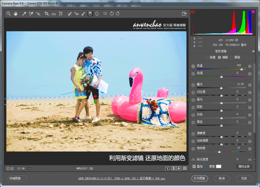Toggle the 蒙版 mask checkbox
The height and width of the screenshot is (187, 260).
tap(207, 166)
